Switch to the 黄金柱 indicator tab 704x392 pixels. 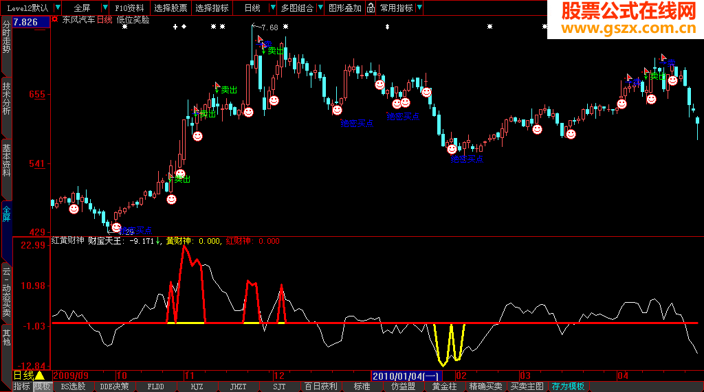coord(444,387)
